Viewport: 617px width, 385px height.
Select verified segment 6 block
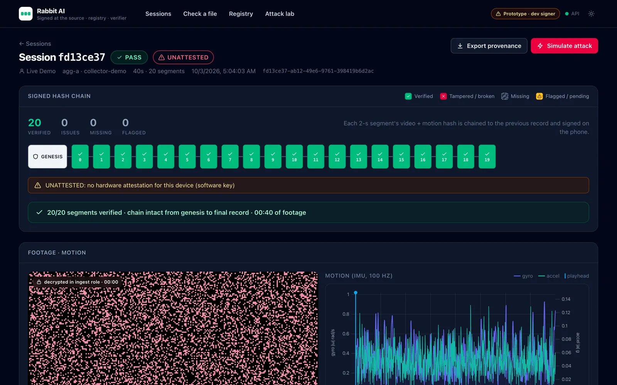point(209,157)
